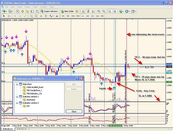
Task: Open the Window menu
Action: (x=43, y=7)
